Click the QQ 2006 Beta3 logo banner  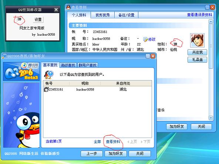coord(21,72)
